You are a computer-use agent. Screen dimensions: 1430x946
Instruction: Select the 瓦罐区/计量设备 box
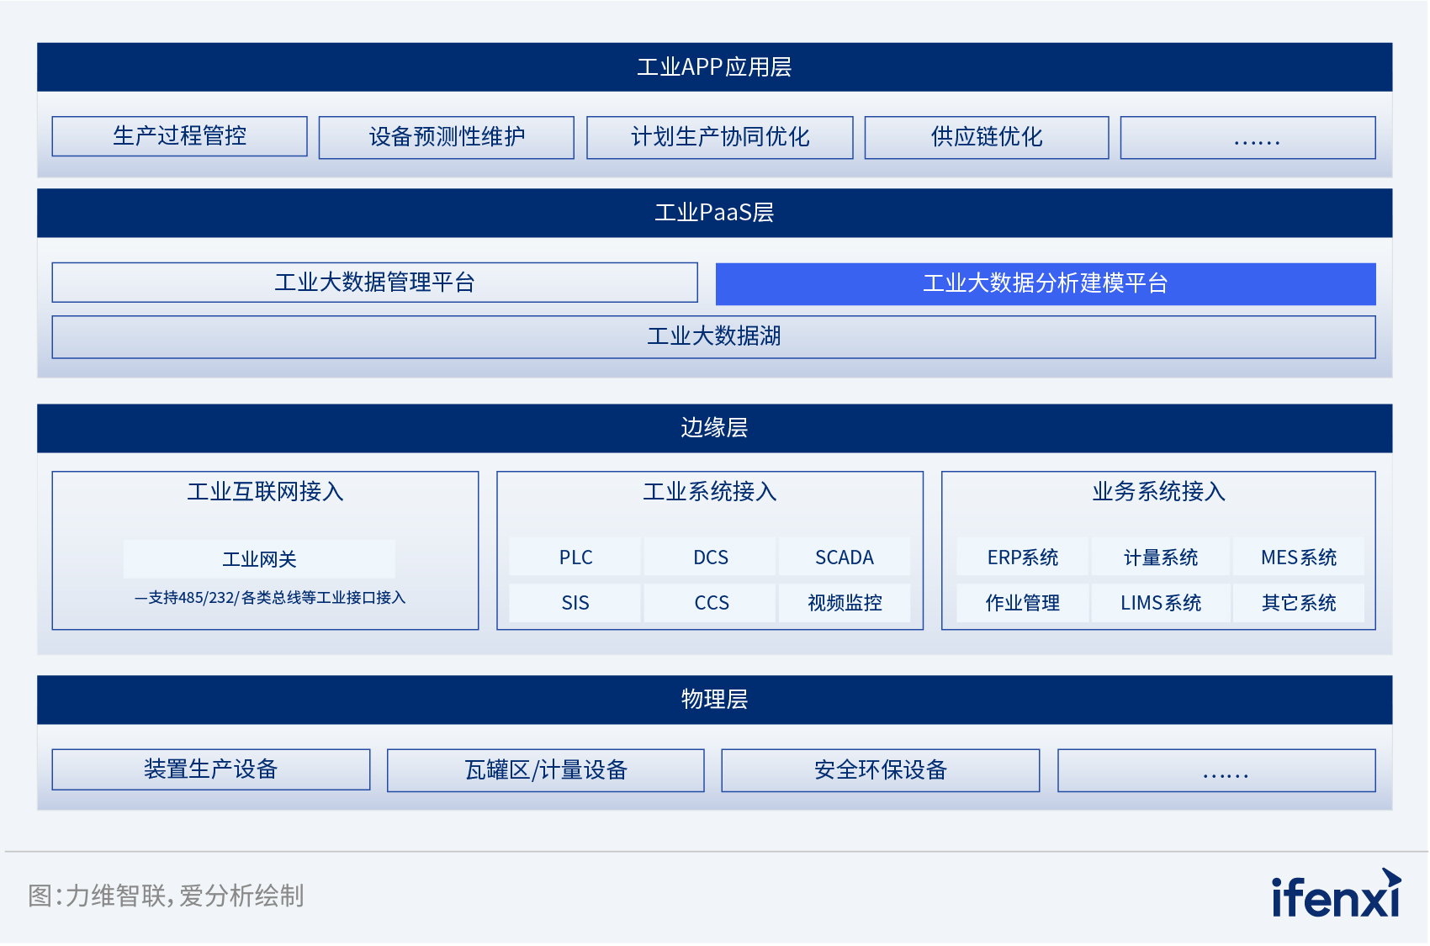pyautogui.click(x=546, y=770)
